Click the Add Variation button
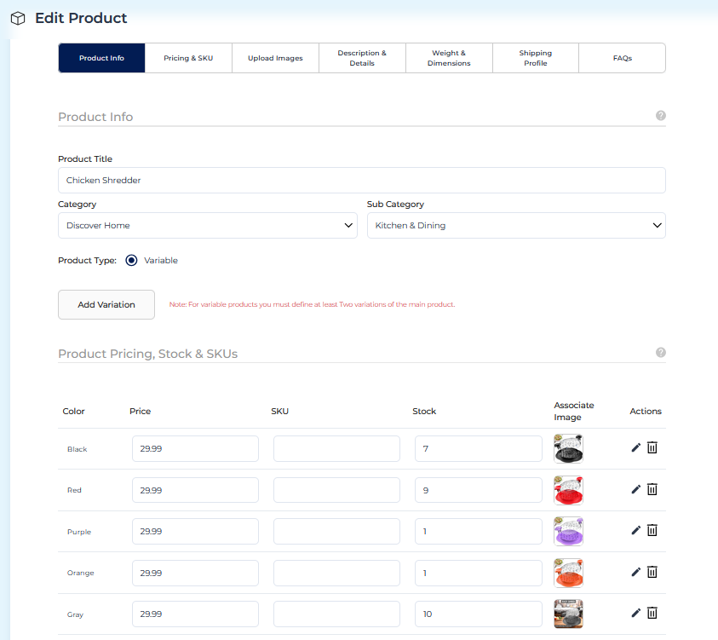This screenshot has width=718, height=640. [x=106, y=304]
